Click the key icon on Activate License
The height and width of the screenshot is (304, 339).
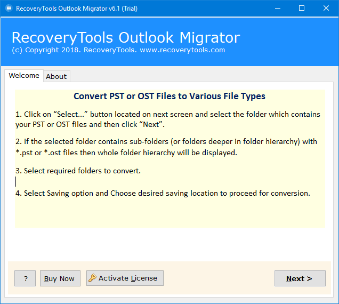92,278
